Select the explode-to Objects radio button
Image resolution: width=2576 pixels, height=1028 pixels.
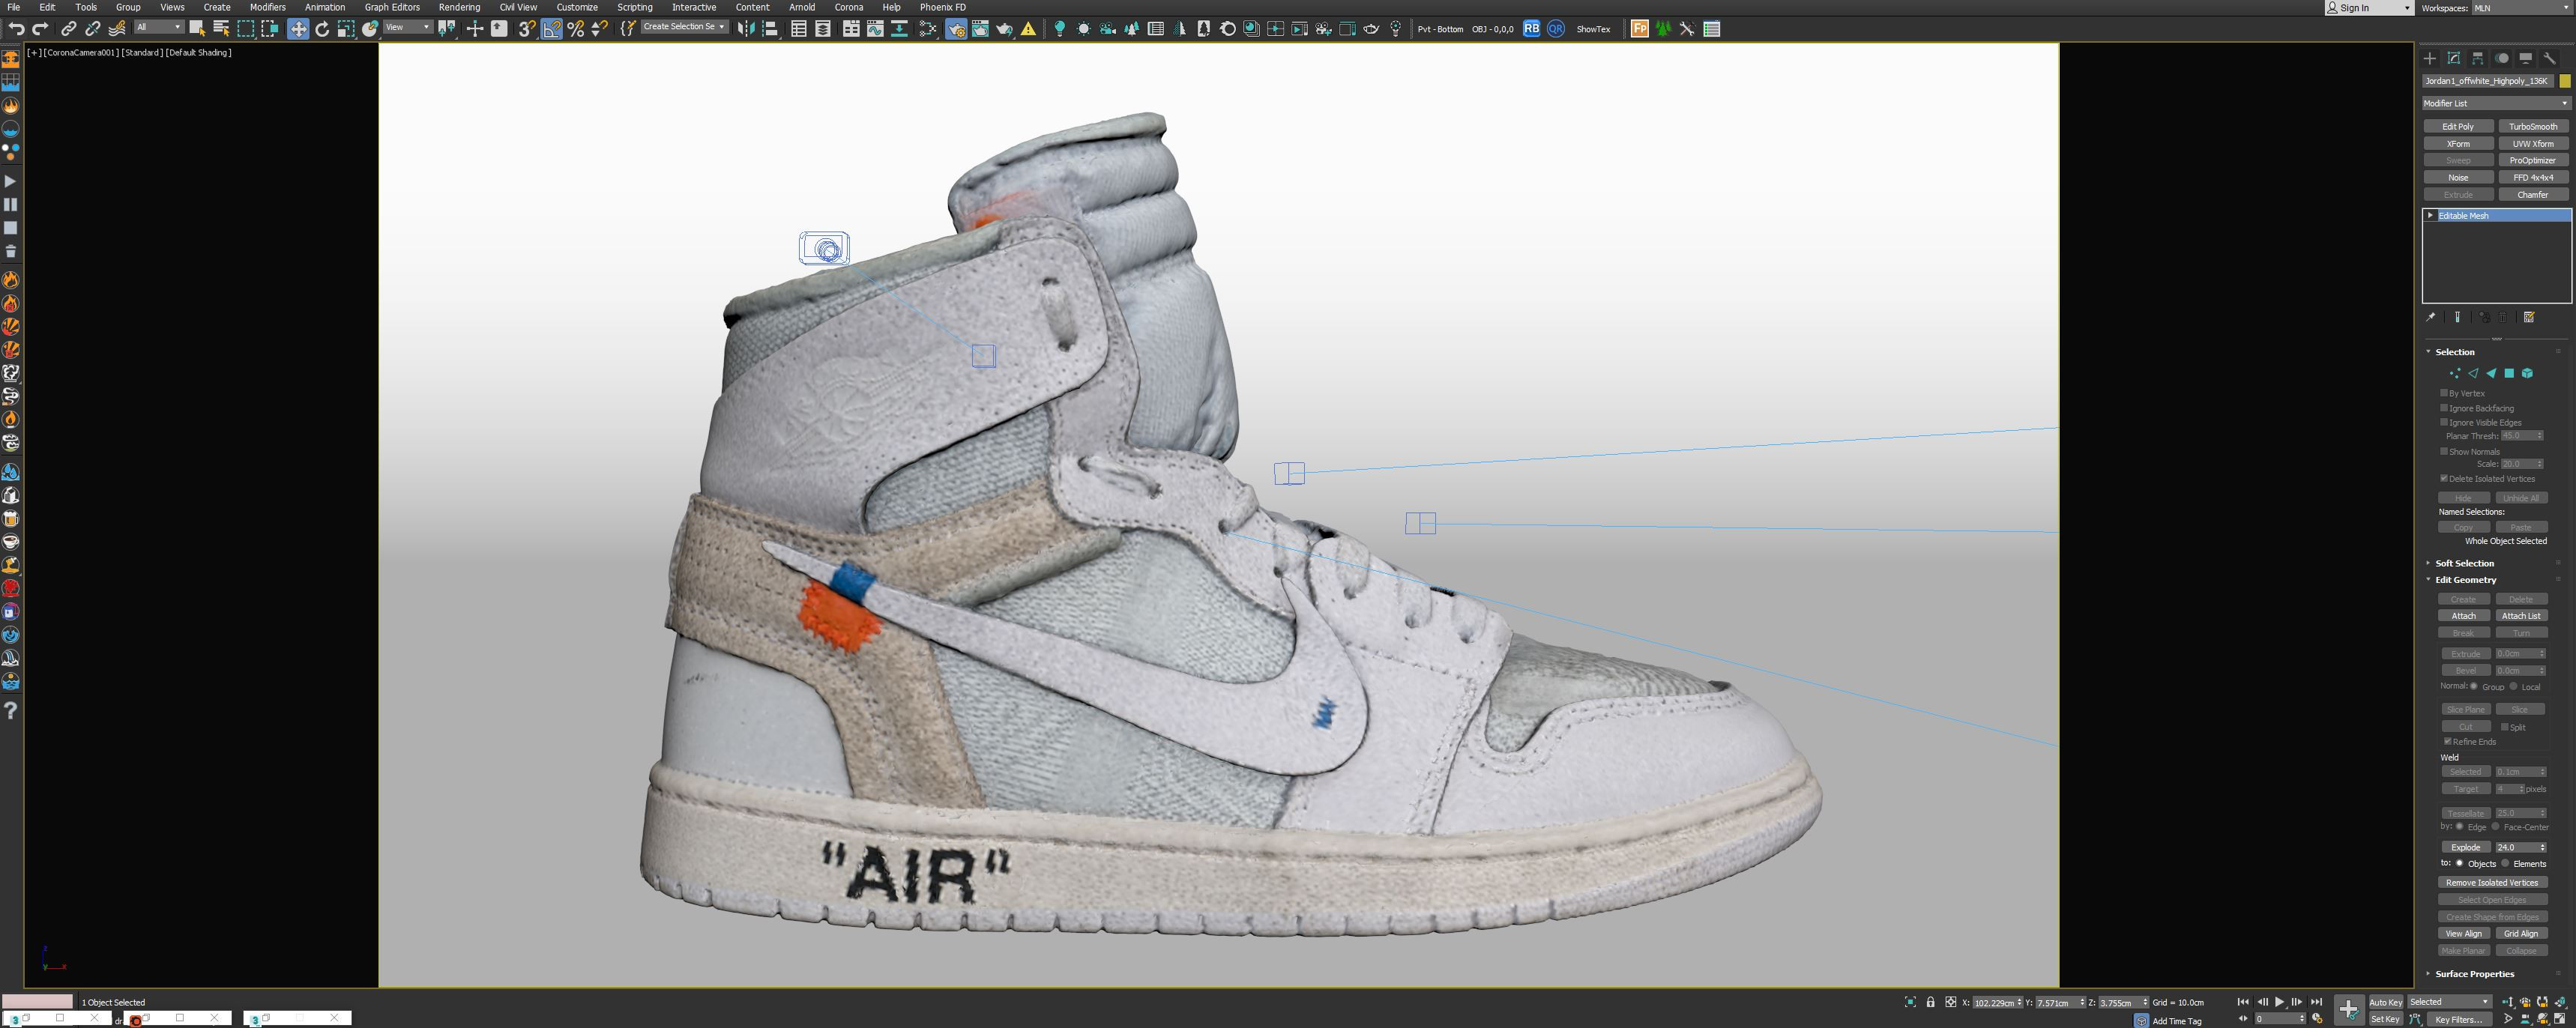click(x=2459, y=863)
